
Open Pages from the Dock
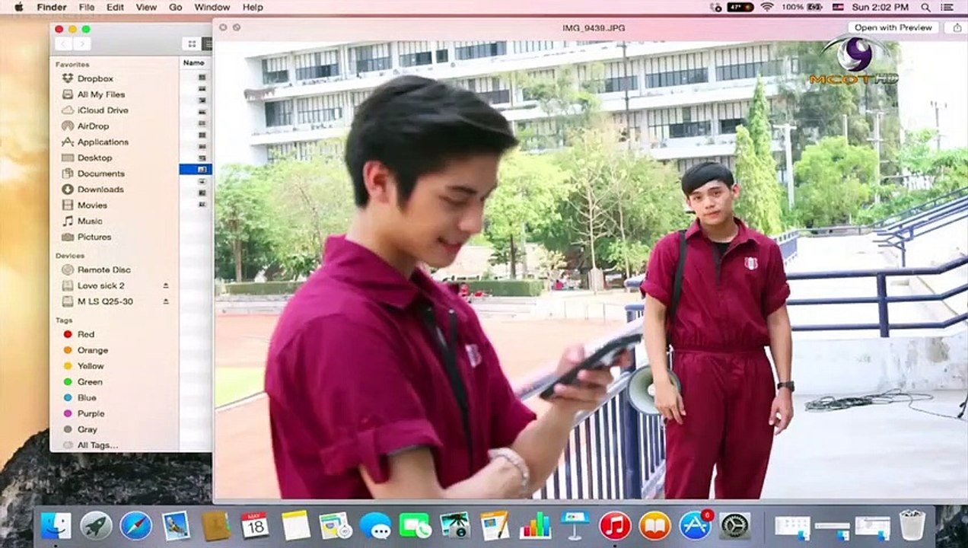(495, 525)
